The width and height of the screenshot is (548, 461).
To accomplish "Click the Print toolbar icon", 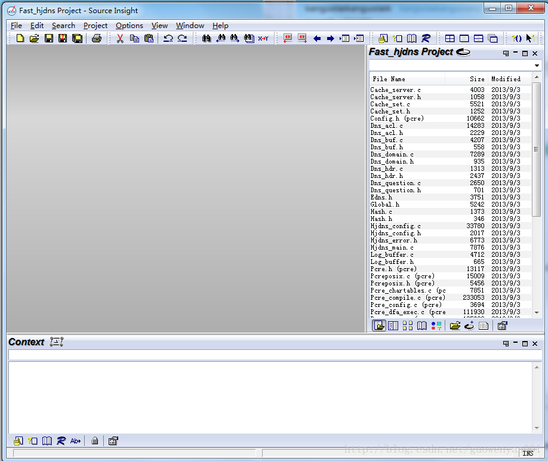I will (97, 38).
